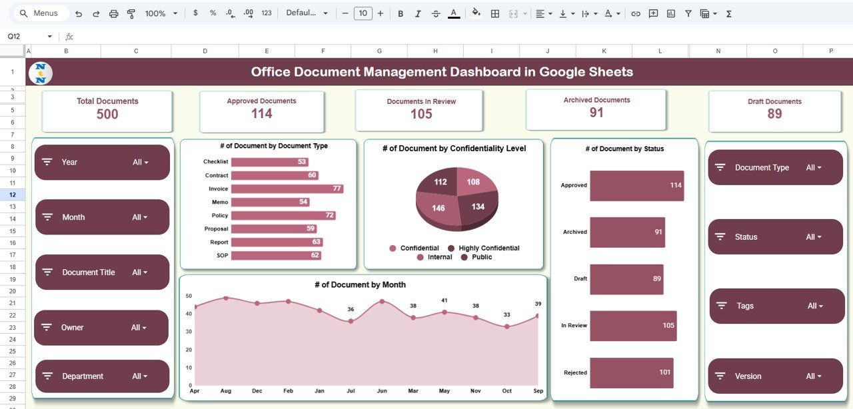Toggle strikethrough formatting
853x409 pixels.
point(435,13)
